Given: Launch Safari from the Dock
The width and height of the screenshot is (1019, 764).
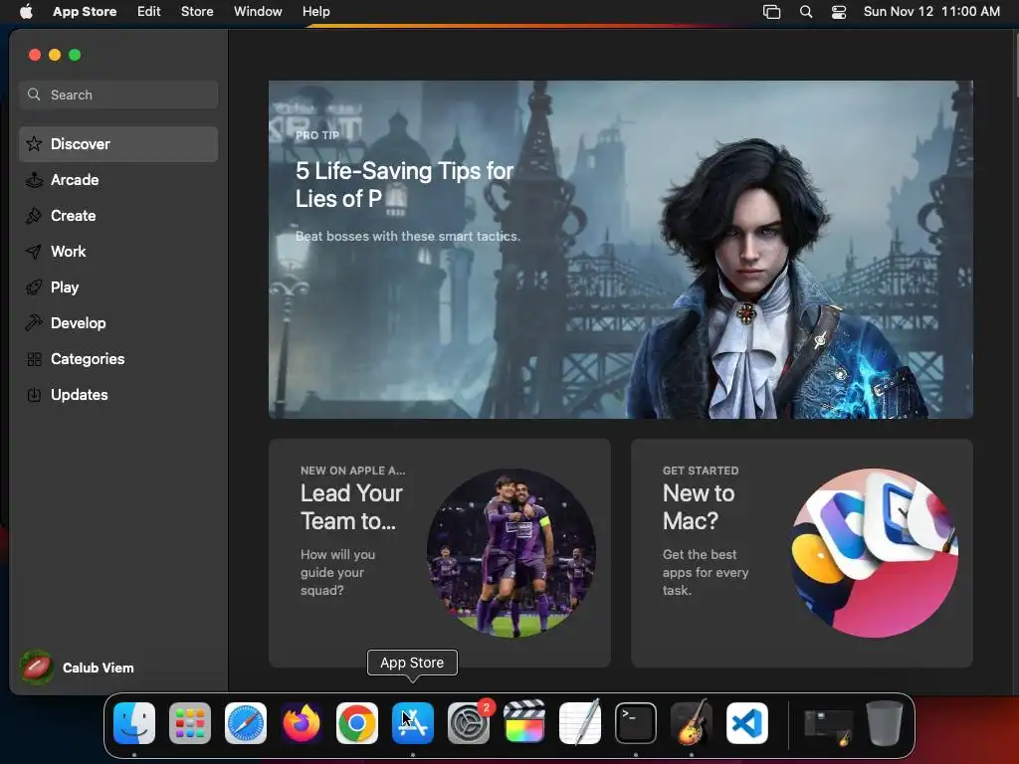Looking at the screenshot, I should 246,723.
